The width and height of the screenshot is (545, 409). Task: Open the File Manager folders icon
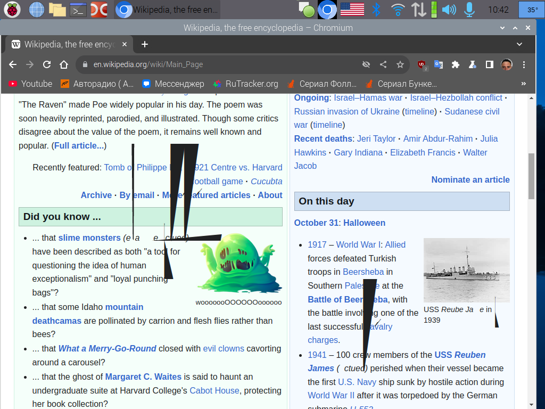coord(57,10)
